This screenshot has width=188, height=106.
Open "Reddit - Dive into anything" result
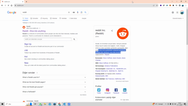point(34,31)
